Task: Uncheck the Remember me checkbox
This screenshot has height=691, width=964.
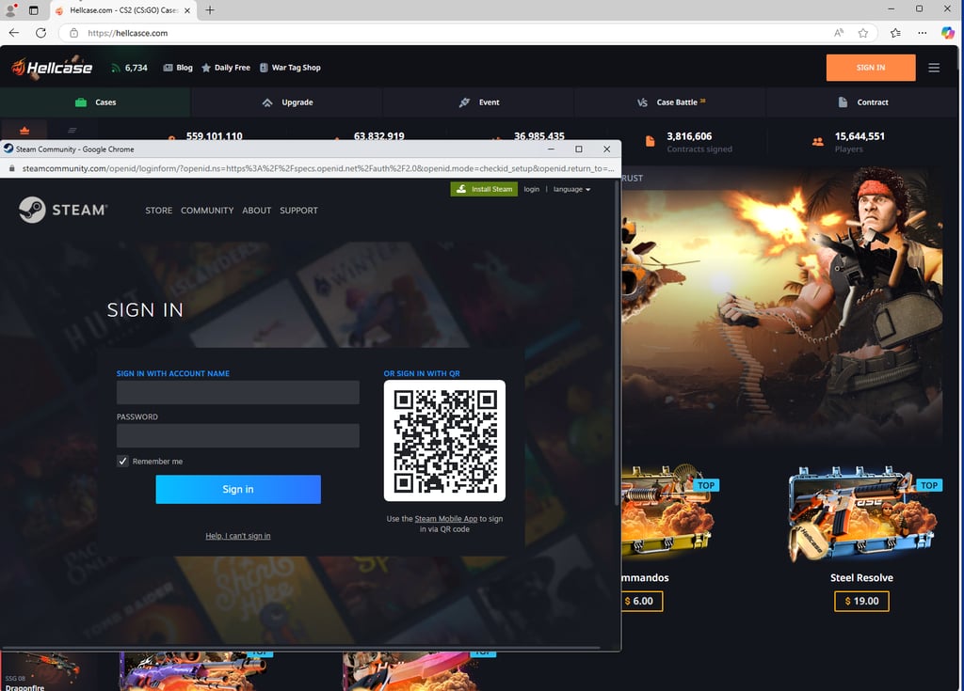Action: click(123, 462)
